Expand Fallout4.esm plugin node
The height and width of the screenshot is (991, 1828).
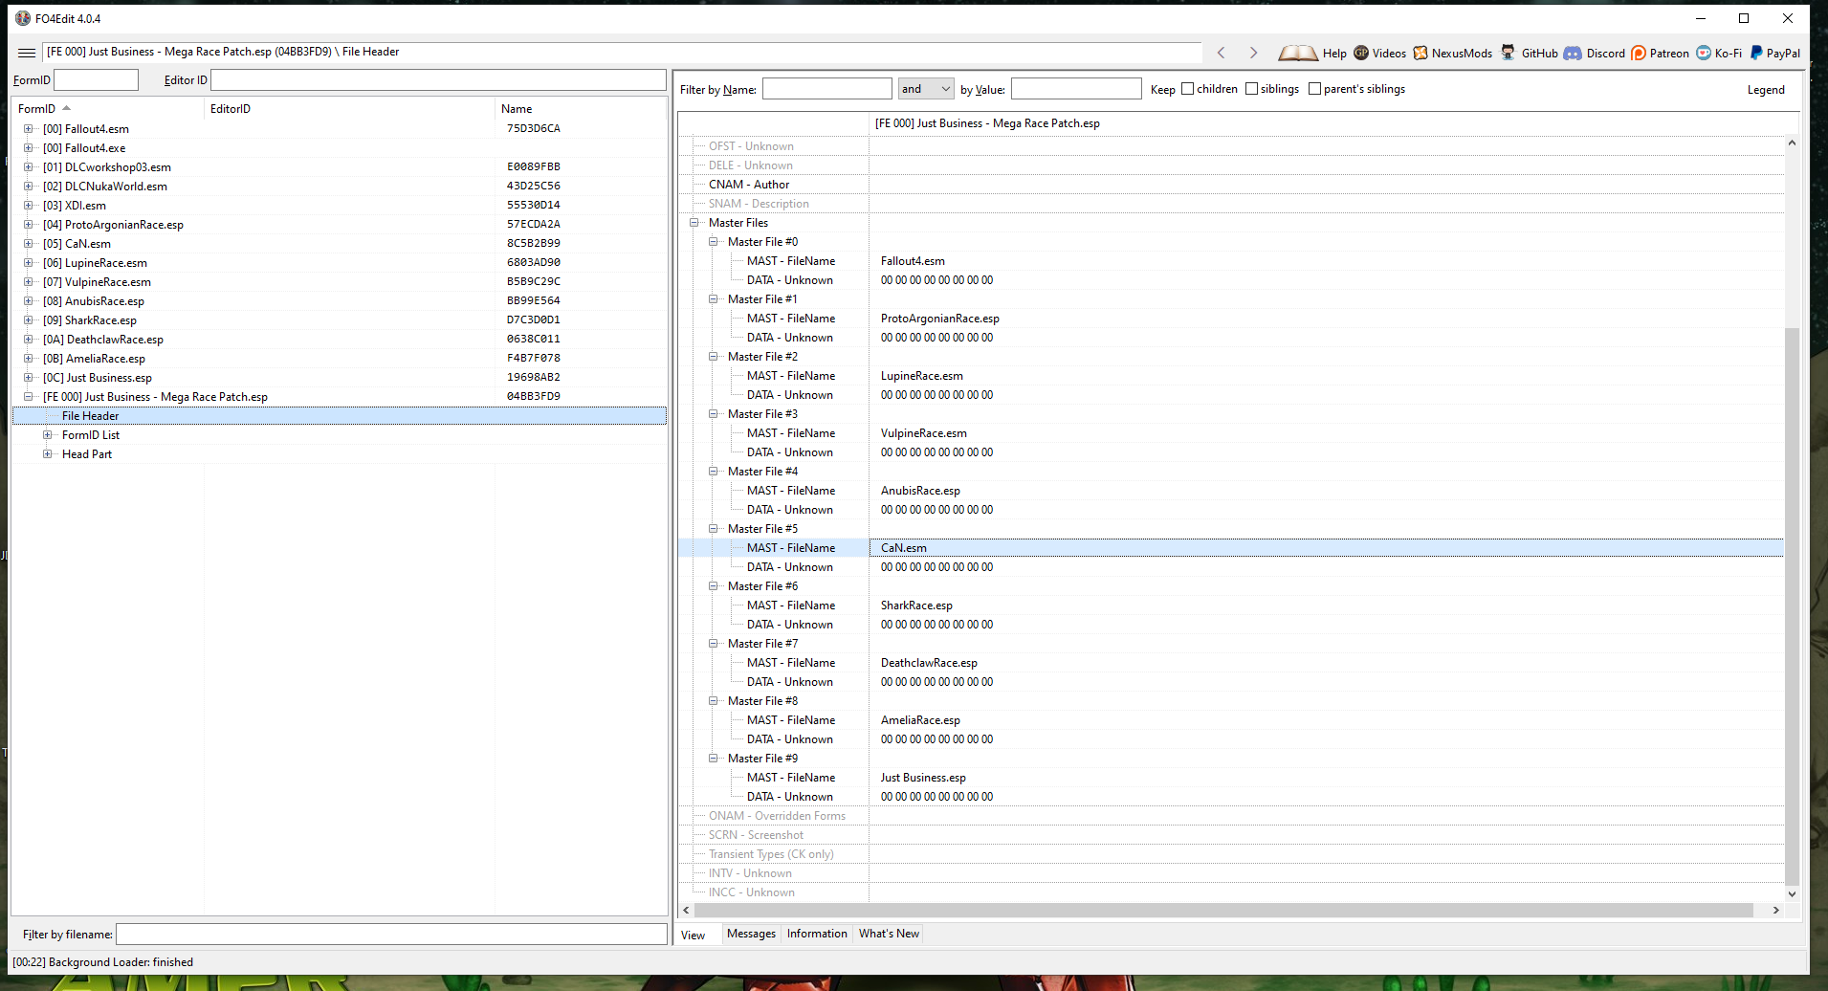tap(29, 129)
